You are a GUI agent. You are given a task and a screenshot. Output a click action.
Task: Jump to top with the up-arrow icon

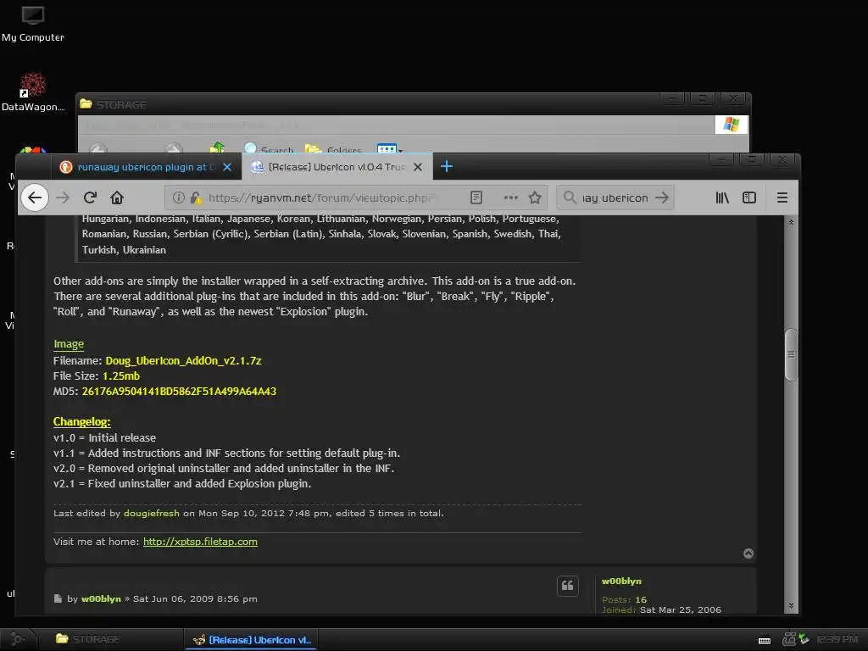[748, 554]
